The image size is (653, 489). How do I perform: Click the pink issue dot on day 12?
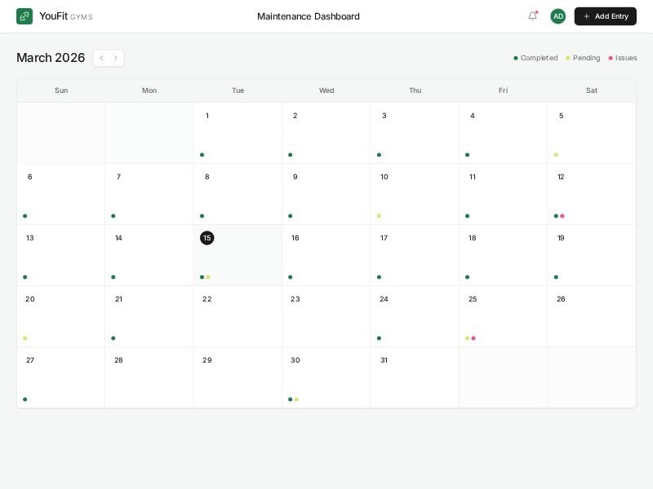pos(562,216)
